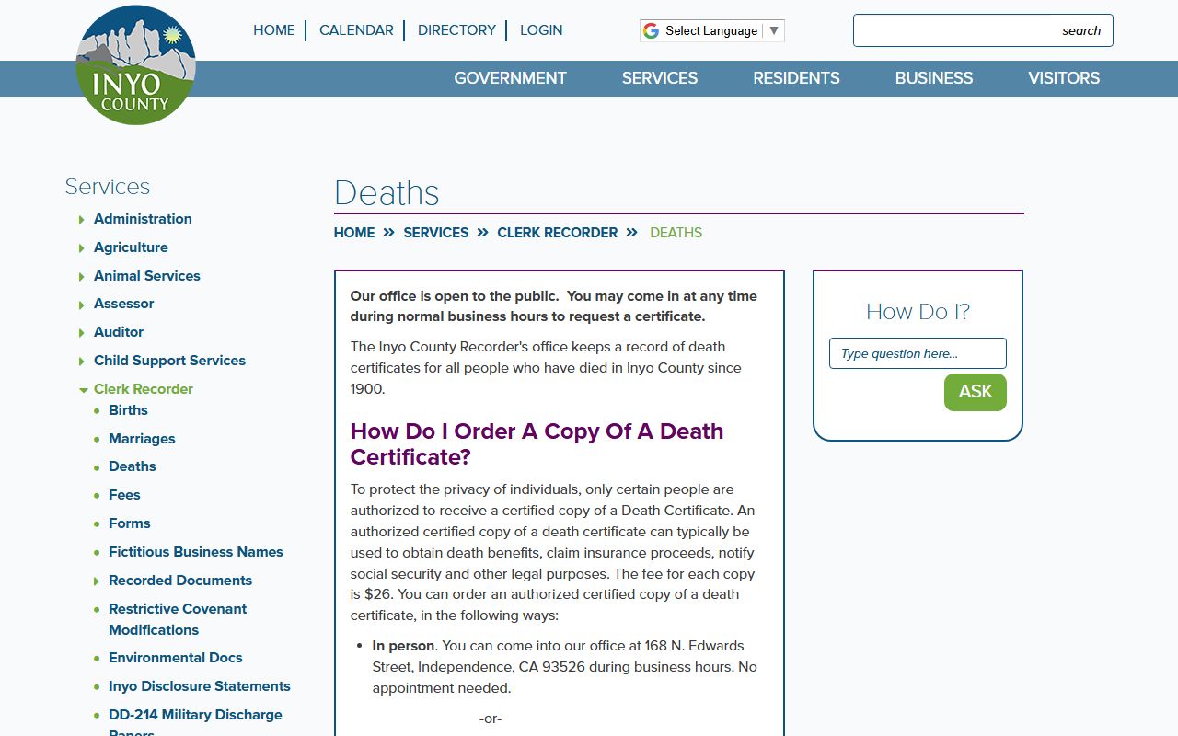Open Assessor sidebar link

[x=123, y=304]
